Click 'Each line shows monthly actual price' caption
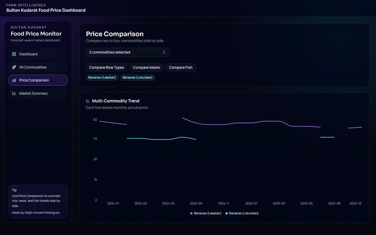The width and height of the screenshot is (376, 235). (x=117, y=108)
